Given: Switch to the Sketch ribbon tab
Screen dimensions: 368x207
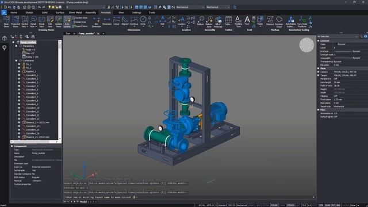Looking at the screenshot, I should pyautogui.click(x=29, y=13).
